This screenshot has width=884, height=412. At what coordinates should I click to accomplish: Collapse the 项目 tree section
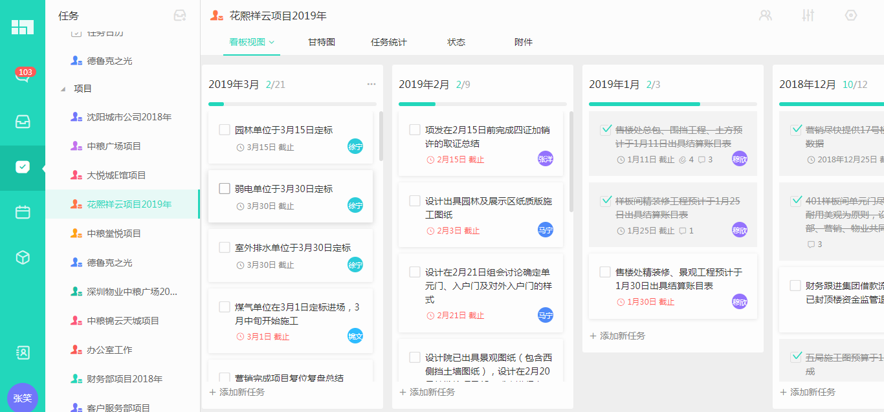click(x=63, y=89)
